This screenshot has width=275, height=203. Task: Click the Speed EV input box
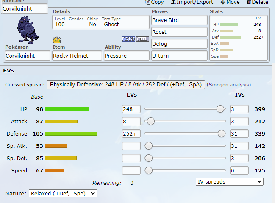pos(131,170)
